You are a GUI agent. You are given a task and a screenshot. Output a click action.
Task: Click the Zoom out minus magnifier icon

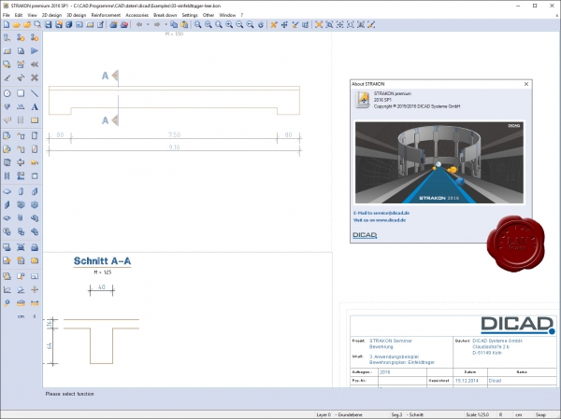click(239, 24)
